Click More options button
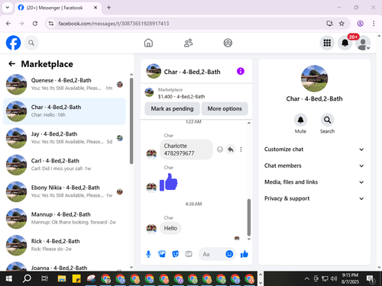 (x=225, y=108)
